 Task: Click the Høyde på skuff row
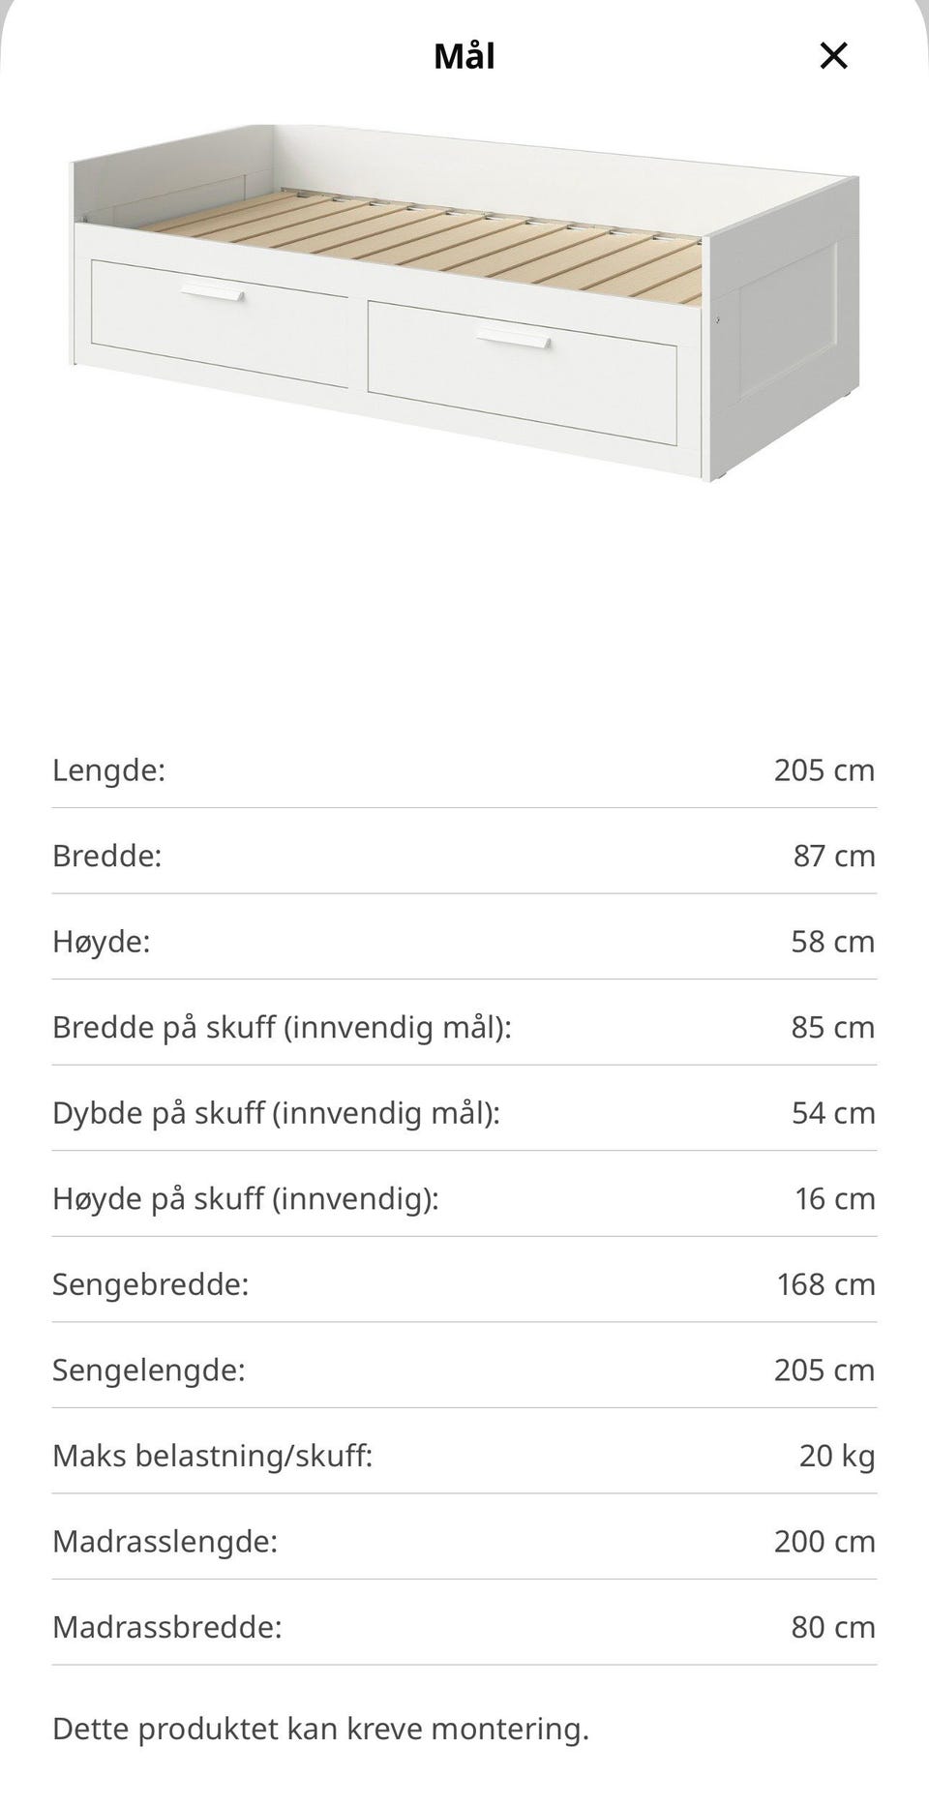[x=464, y=1198]
